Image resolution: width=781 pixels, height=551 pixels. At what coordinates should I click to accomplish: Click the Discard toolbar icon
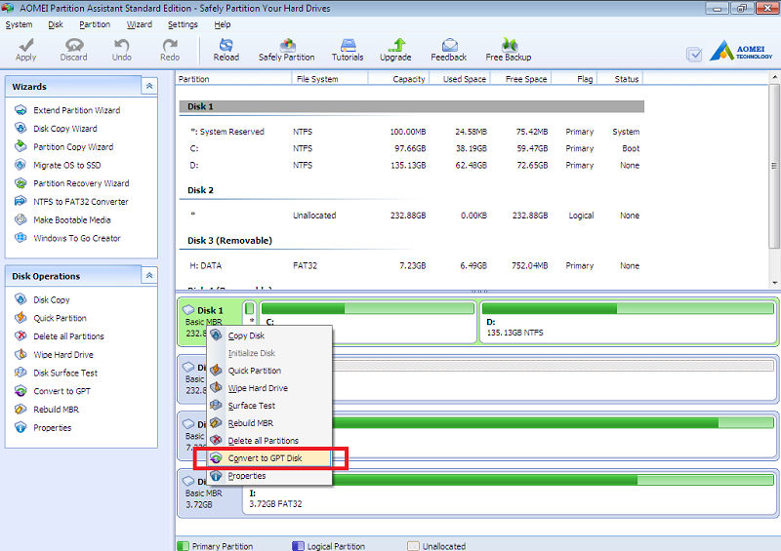point(74,45)
